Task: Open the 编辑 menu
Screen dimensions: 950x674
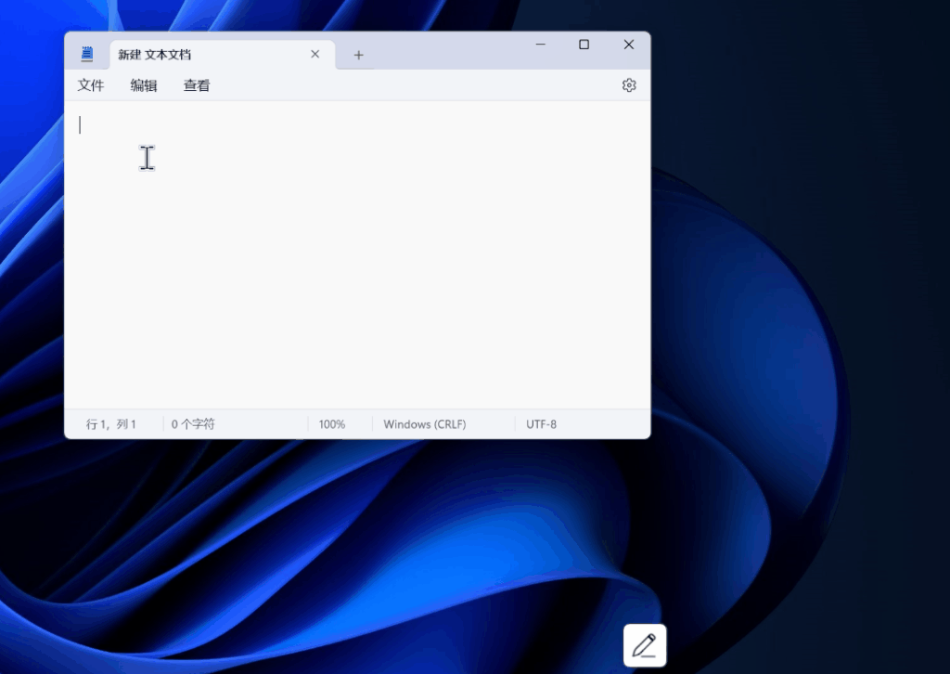Action: point(144,85)
